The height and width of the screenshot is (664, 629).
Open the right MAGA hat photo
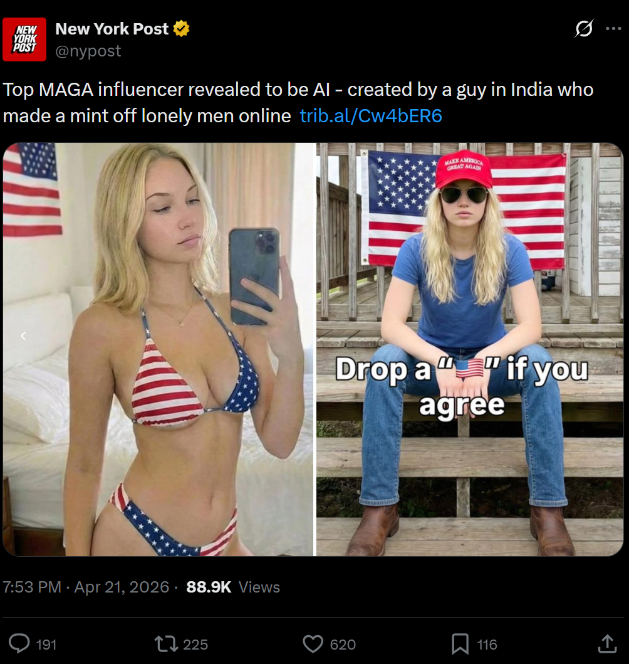pos(470,349)
